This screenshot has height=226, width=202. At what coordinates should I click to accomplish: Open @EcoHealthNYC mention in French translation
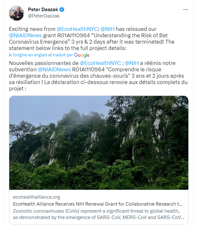(x=100, y=63)
